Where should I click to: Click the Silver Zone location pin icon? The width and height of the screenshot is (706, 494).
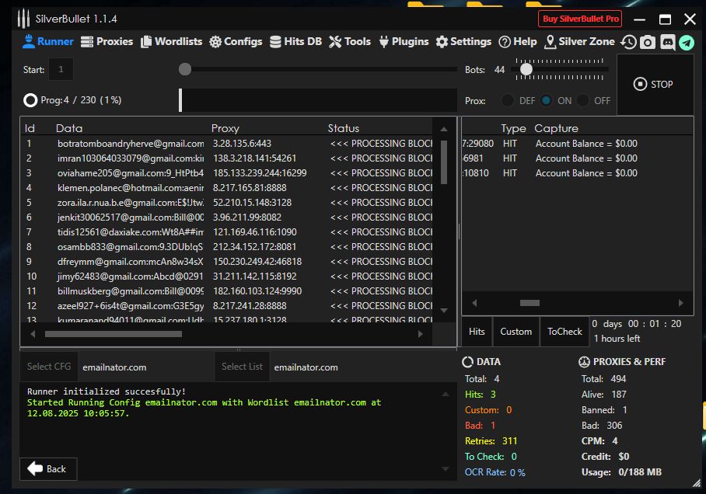coord(550,42)
